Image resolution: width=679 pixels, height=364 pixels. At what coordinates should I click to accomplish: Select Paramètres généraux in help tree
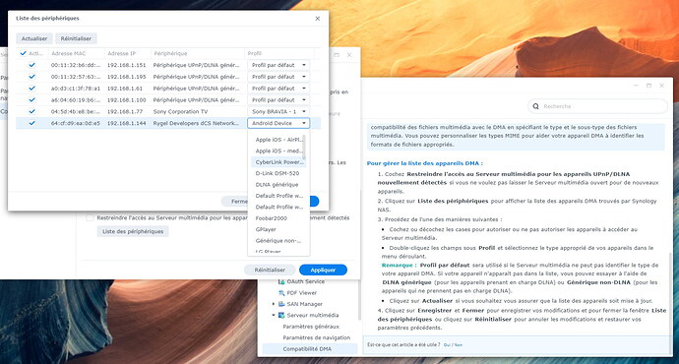coord(311,327)
